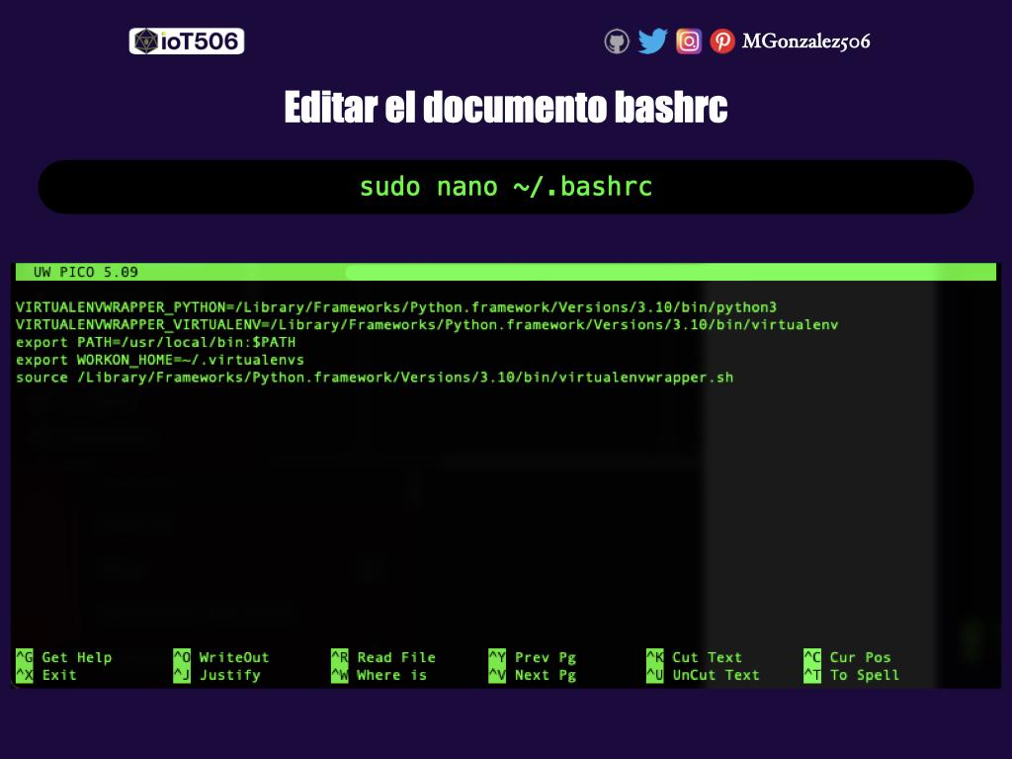The width and height of the screenshot is (1012, 759).
Task: Select the ^X Exit shortcut
Action: tap(45, 675)
